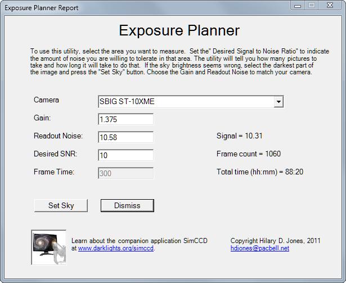This screenshot has width=346, height=283.
Task: Expand the Camera dropdown arrow
Action: [277, 102]
